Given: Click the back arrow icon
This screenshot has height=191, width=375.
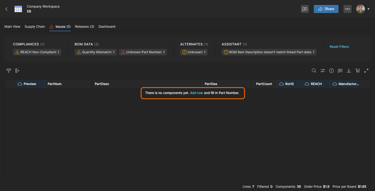Looking at the screenshot, I should [x=7, y=9].
